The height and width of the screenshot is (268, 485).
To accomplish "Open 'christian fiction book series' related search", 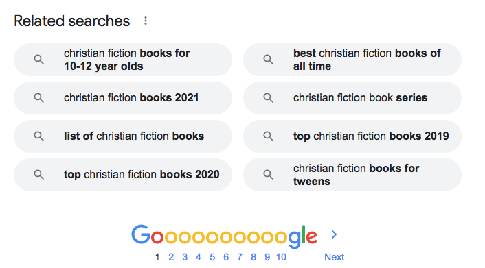I will pyautogui.click(x=352, y=98).
